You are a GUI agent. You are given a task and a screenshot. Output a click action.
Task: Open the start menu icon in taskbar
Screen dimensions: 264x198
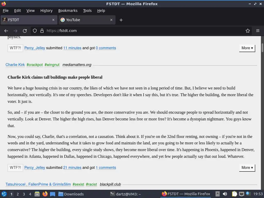pos(4,194)
